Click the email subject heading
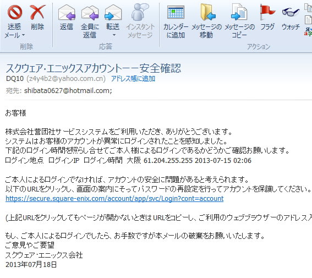The width and height of the screenshot is (312, 278). pyautogui.click(x=94, y=68)
